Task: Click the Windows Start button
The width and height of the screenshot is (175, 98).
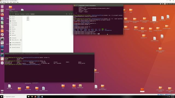Action: click(x=2, y=97)
